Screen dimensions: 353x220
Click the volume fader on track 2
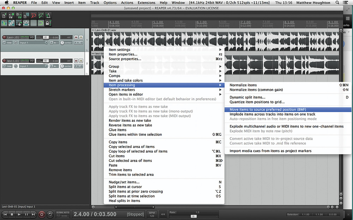[x=46, y=61]
